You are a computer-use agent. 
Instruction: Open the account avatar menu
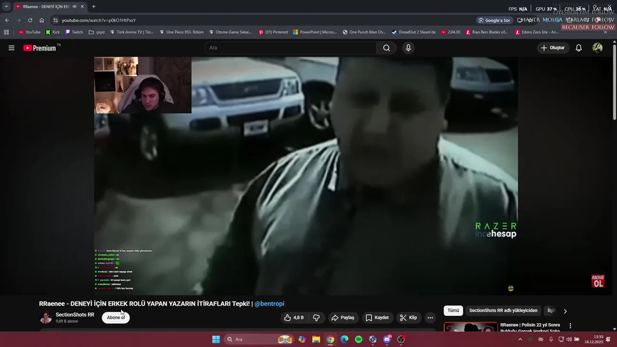pyautogui.click(x=597, y=48)
